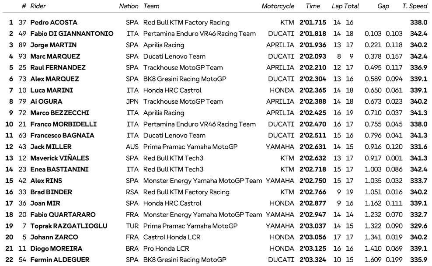Screen dimensions: 432x266
Task: Click the Nation column header
Action: click(129, 6)
